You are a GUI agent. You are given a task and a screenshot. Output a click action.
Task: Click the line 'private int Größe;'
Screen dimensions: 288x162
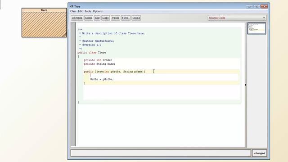[98, 60]
